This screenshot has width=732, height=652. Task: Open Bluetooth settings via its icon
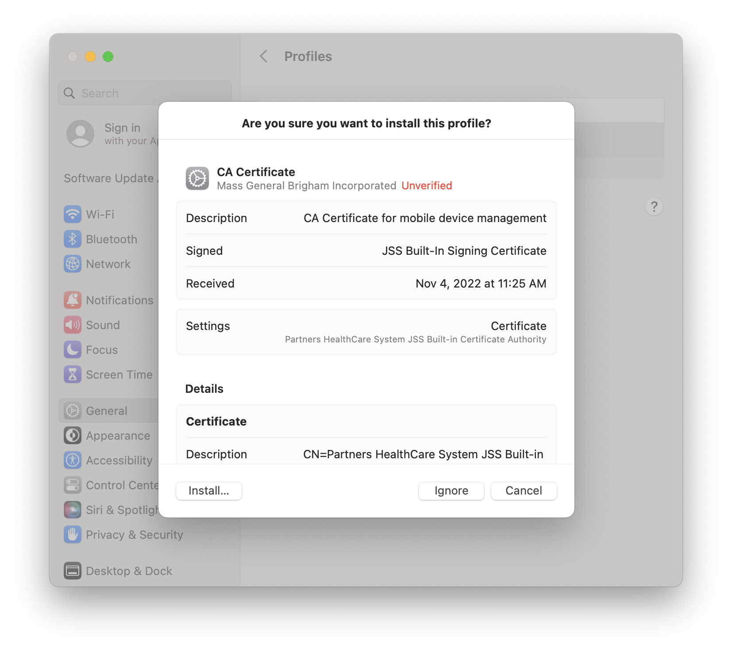73,239
